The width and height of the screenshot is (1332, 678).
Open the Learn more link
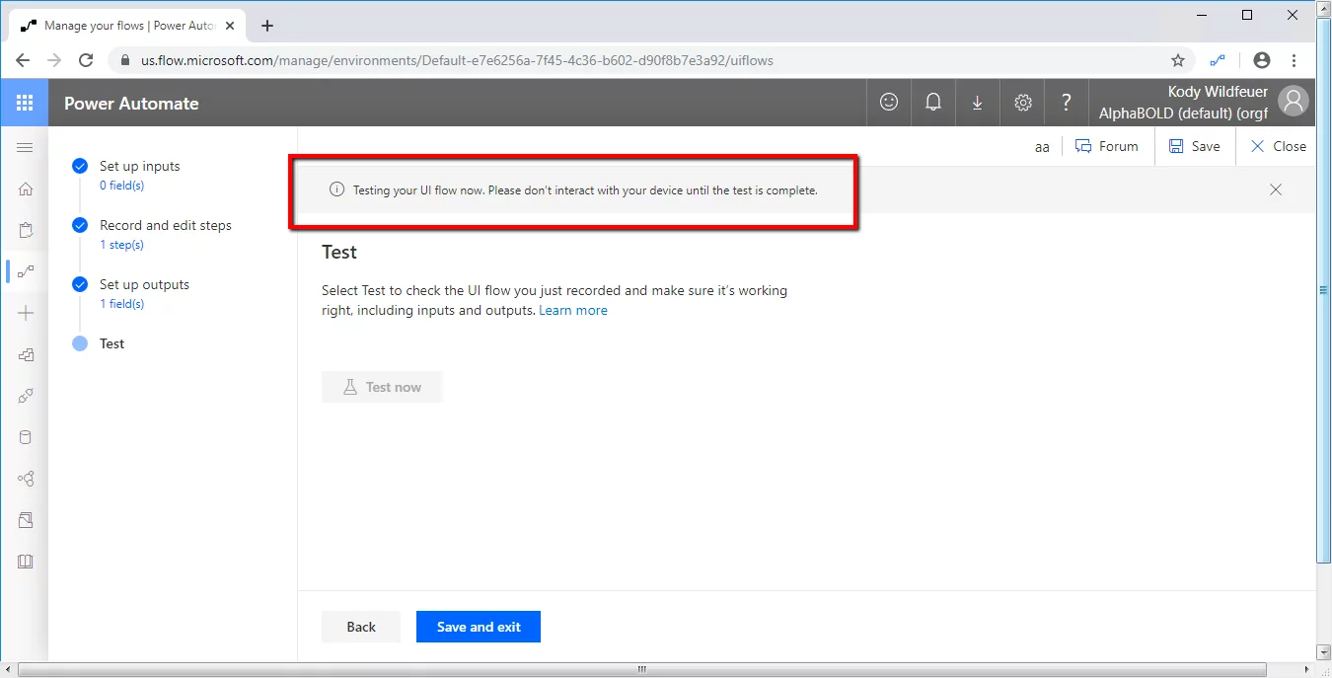pyautogui.click(x=573, y=310)
